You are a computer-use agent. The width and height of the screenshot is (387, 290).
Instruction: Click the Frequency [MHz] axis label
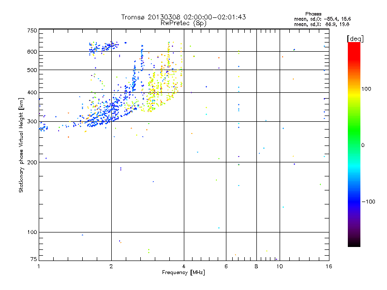[183, 273]
